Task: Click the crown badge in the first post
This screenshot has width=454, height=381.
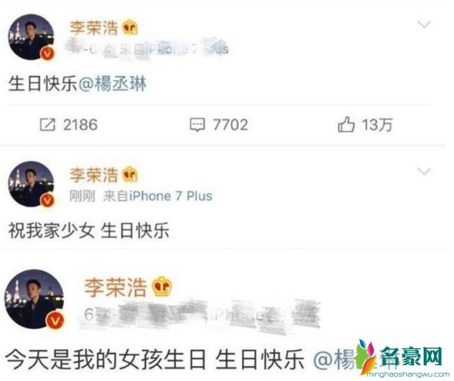Action: [129, 28]
